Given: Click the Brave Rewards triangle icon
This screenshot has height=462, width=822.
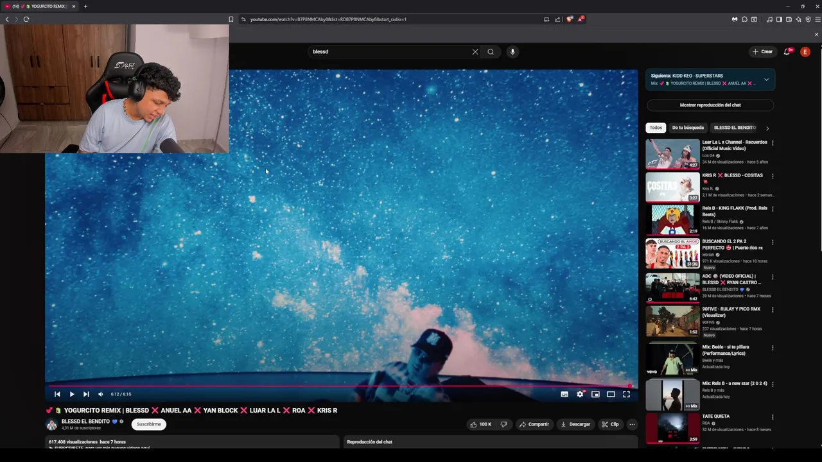Looking at the screenshot, I should [x=581, y=19].
